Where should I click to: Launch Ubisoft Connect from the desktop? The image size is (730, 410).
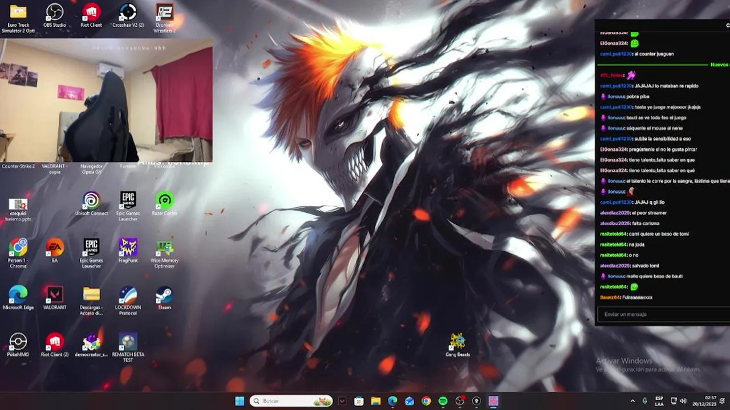point(91,204)
